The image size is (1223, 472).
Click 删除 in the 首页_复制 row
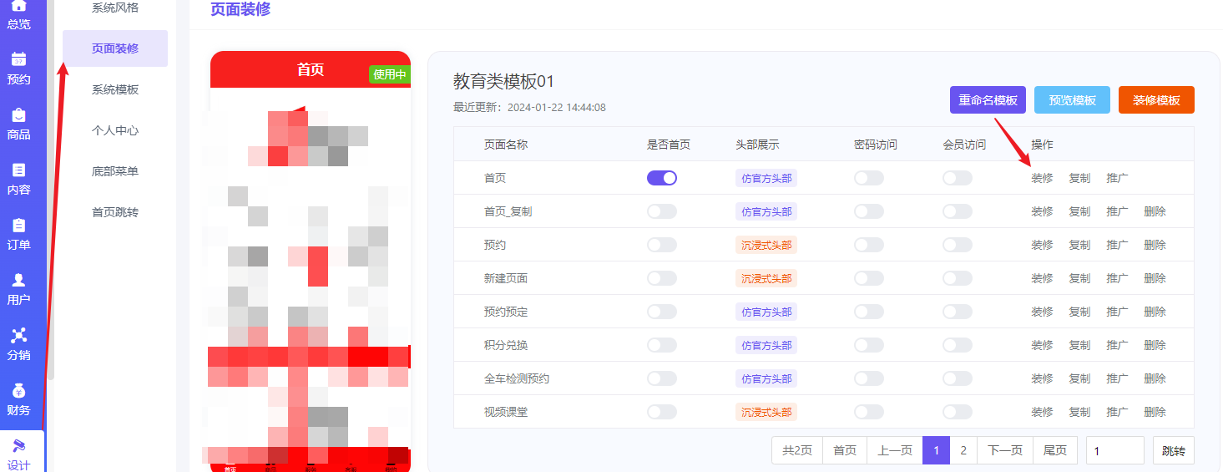[1155, 211]
